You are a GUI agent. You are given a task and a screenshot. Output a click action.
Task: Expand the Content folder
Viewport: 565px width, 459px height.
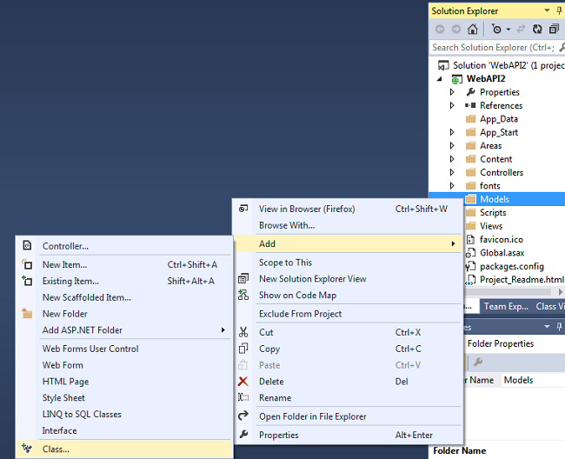pos(452,159)
